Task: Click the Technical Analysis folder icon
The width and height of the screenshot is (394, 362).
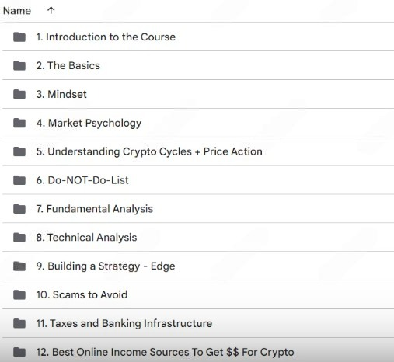Action: point(19,238)
